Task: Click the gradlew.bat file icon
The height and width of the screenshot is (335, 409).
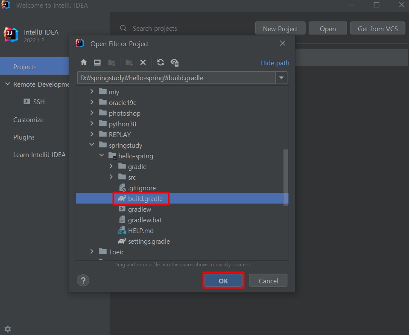Action: pos(122,220)
